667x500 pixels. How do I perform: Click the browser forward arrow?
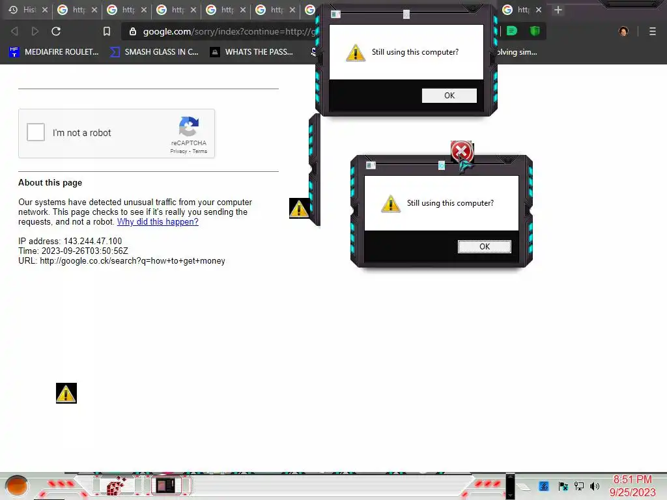click(x=35, y=31)
